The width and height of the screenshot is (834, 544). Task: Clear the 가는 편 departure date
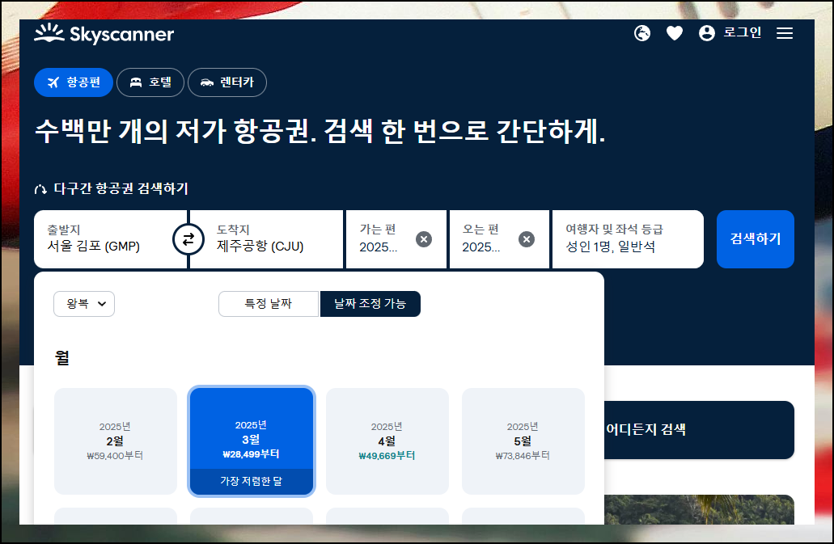423,239
